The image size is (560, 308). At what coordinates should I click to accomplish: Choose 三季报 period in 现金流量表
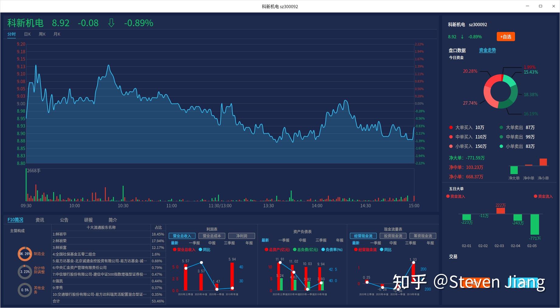point(410,243)
